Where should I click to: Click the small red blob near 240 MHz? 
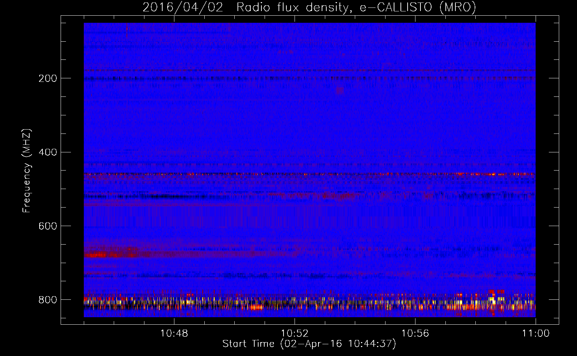tap(339, 91)
